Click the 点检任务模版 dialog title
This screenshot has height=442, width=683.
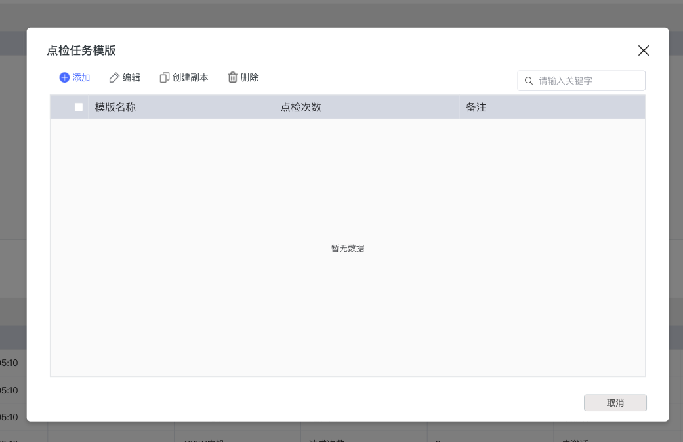pos(81,50)
